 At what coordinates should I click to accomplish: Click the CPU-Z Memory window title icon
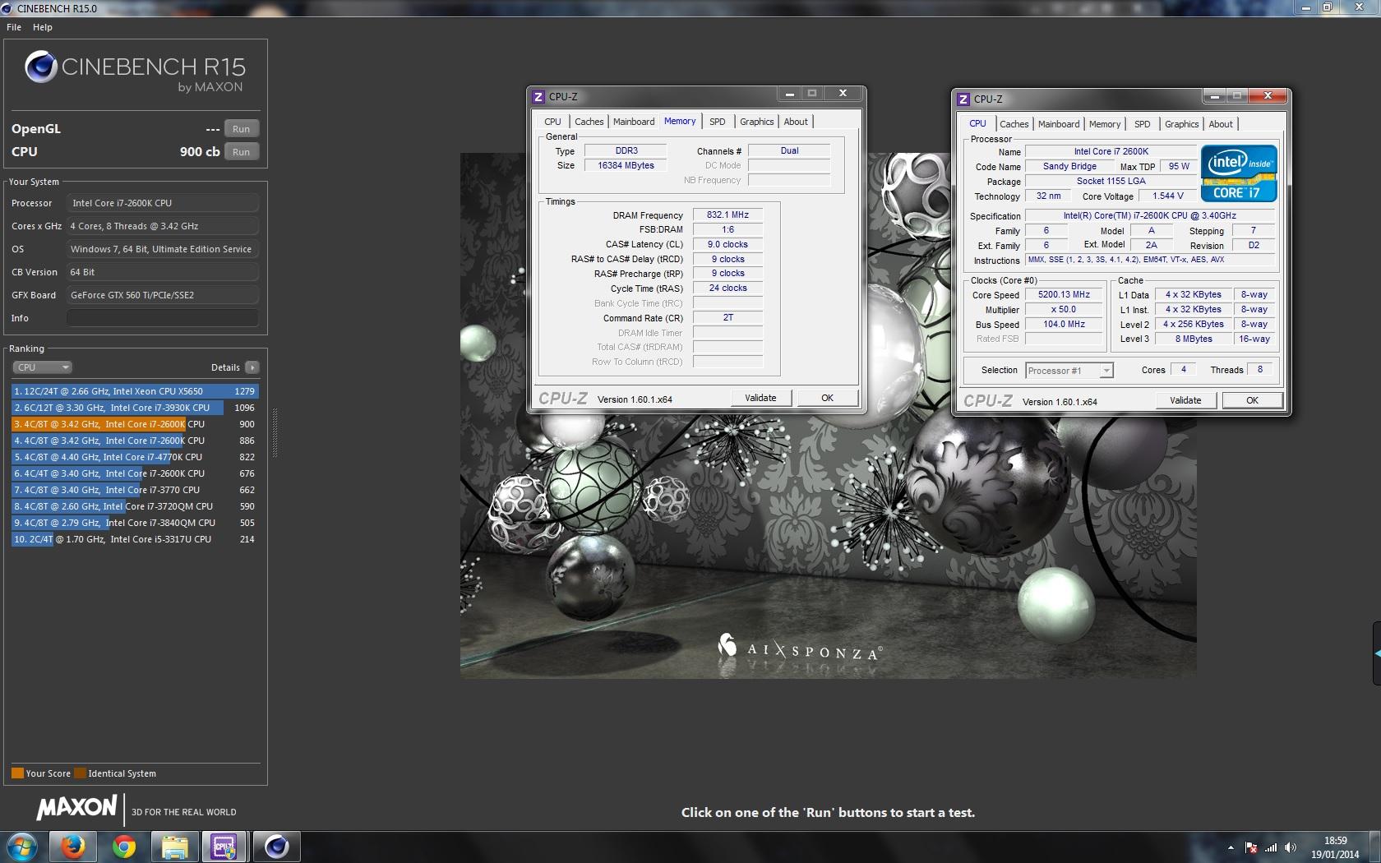coord(538,96)
